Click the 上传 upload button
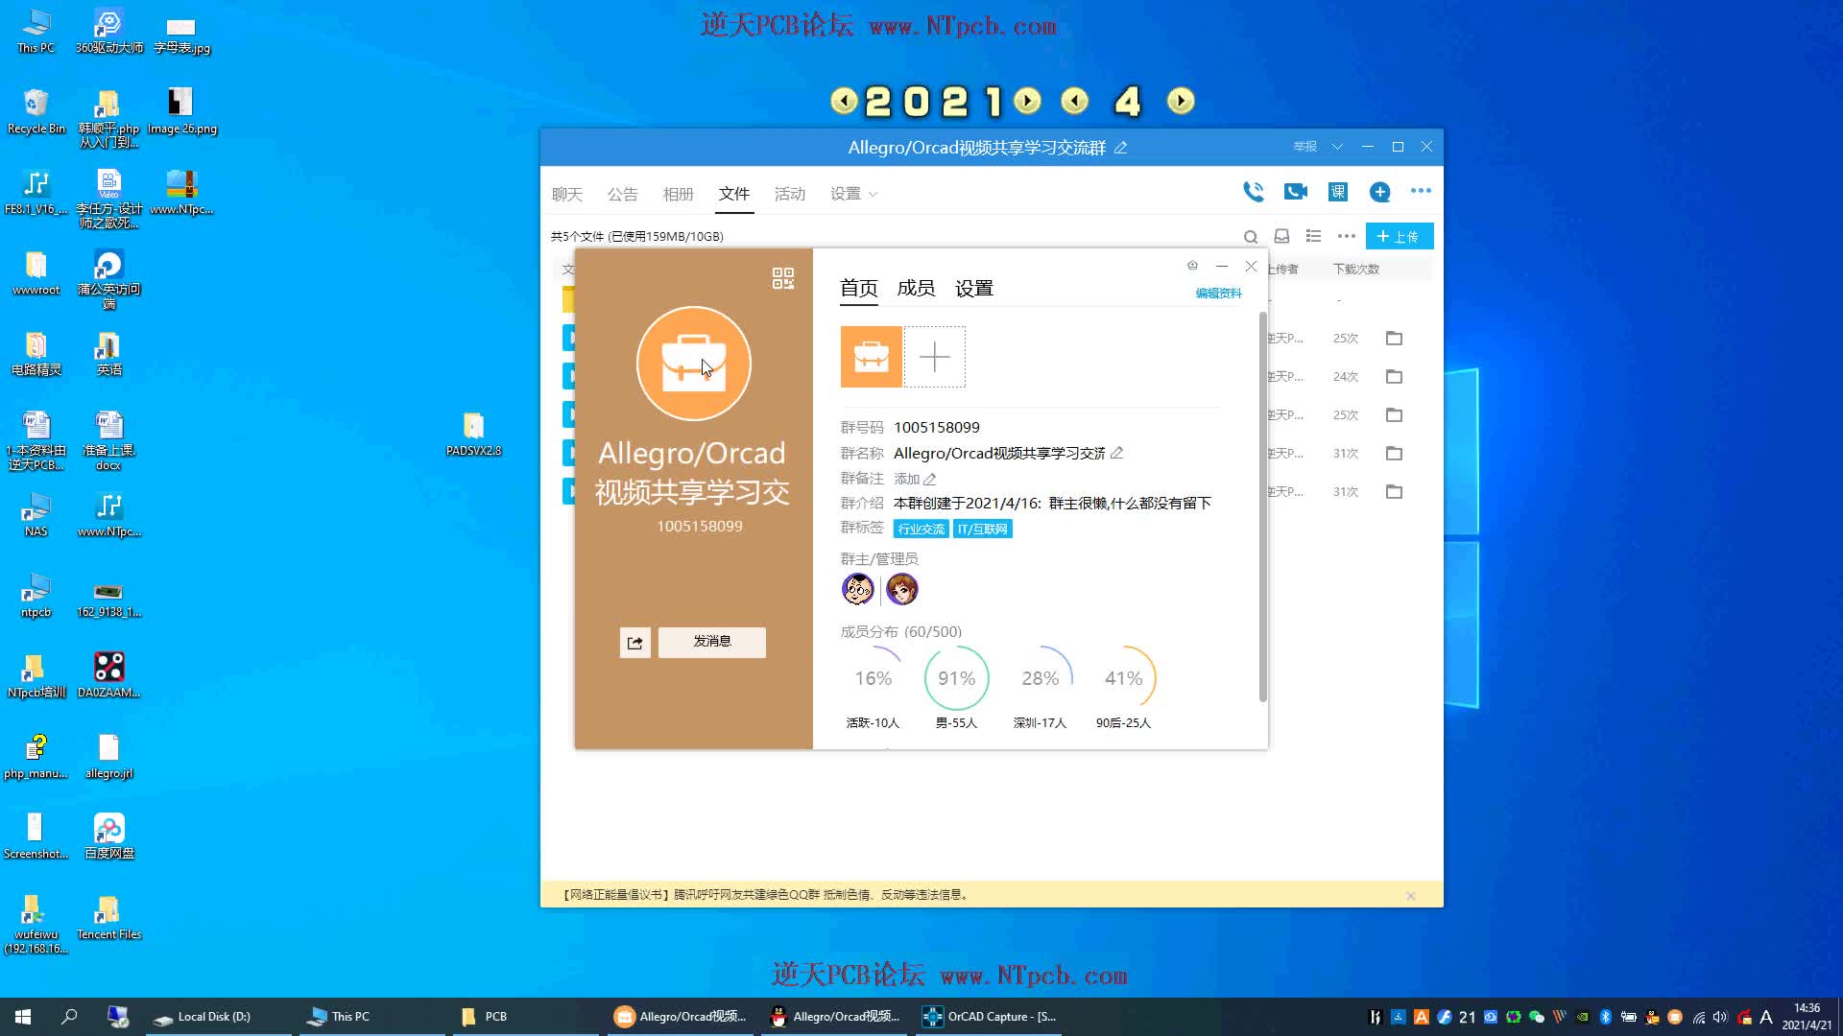Image resolution: width=1843 pixels, height=1036 pixels. [1399, 236]
